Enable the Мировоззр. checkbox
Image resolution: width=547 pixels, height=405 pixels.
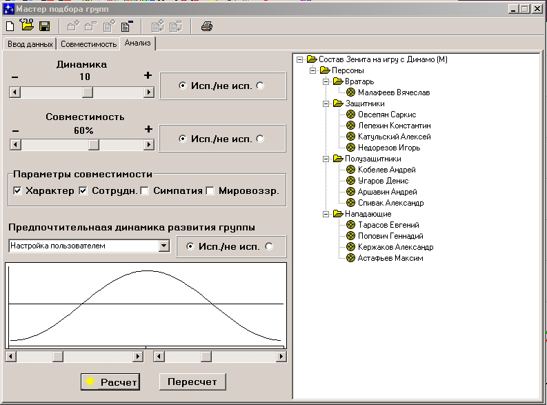[x=210, y=190]
